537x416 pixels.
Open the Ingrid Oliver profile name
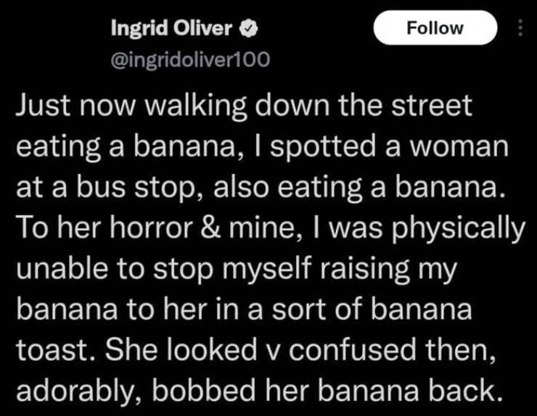click(x=171, y=28)
